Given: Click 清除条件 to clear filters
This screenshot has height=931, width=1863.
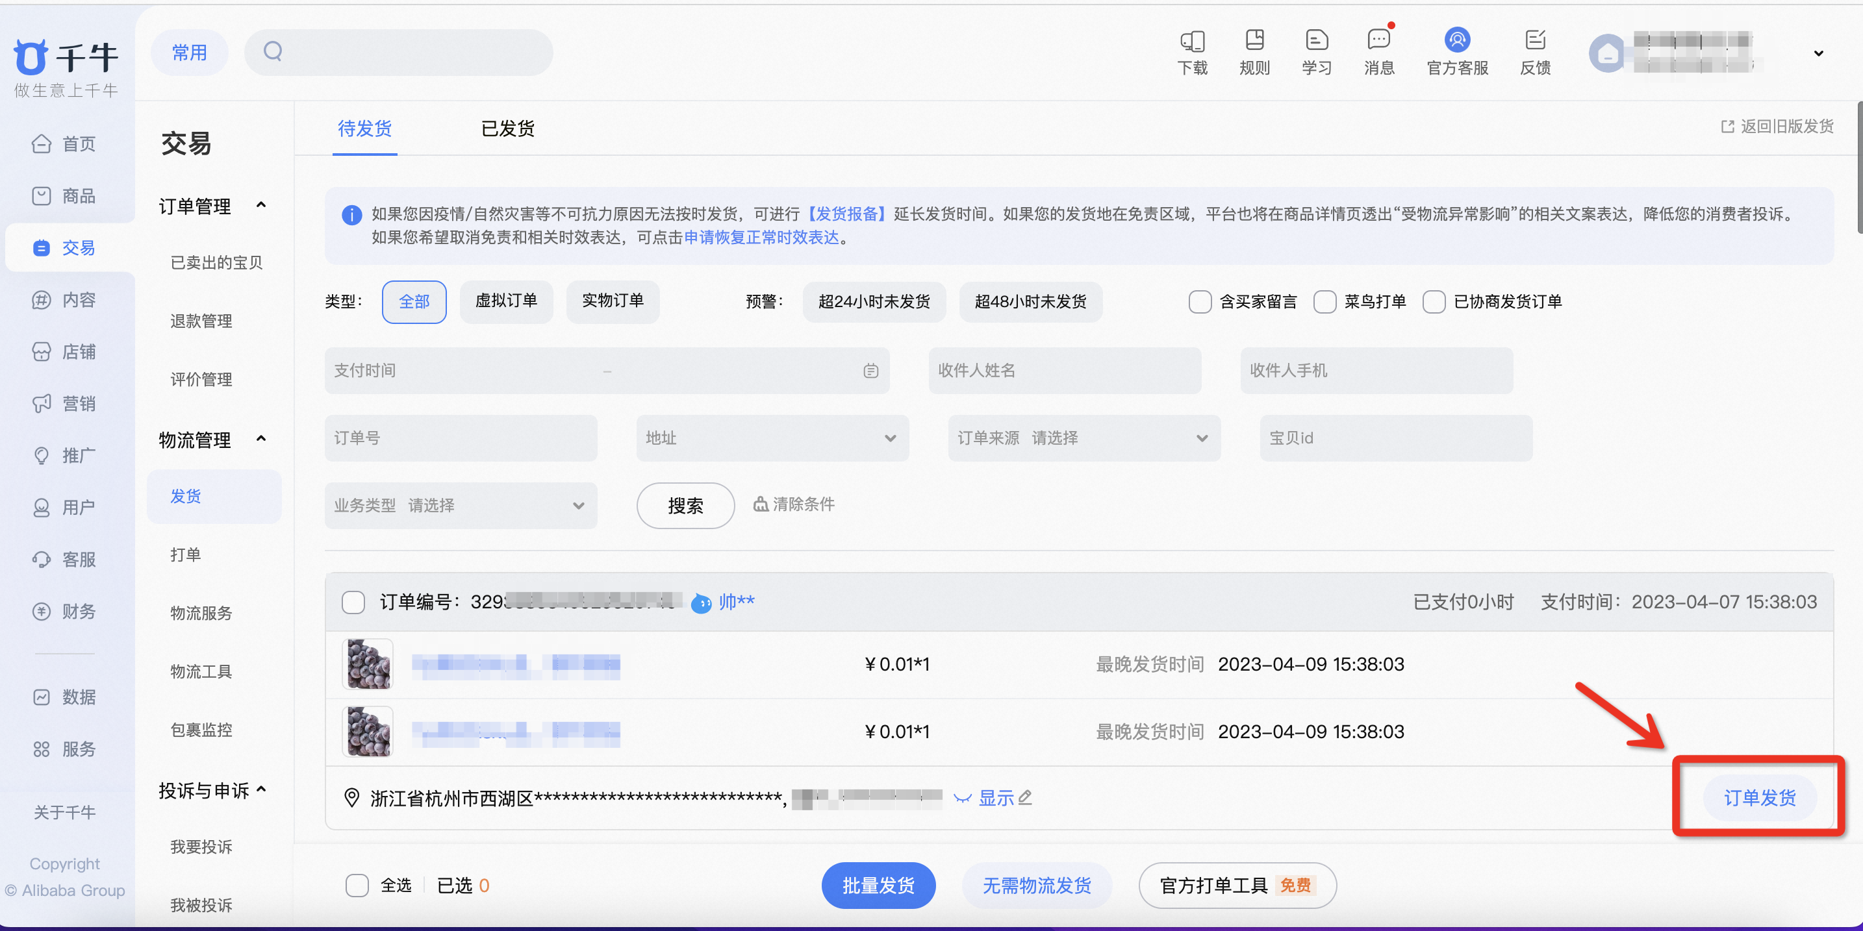Looking at the screenshot, I should pyautogui.click(x=793, y=504).
